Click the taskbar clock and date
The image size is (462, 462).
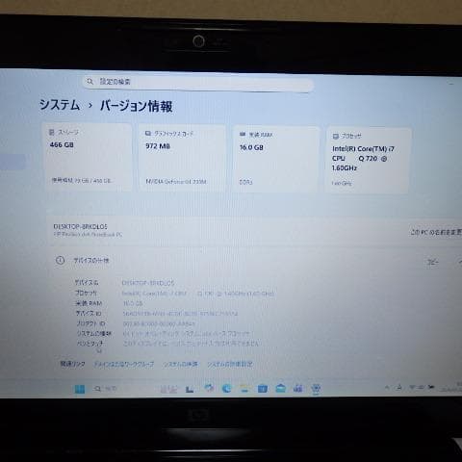tap(451, 387)
